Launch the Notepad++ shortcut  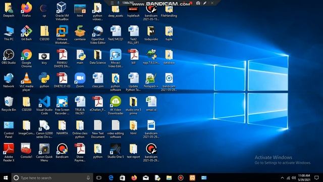pos(151,80)
